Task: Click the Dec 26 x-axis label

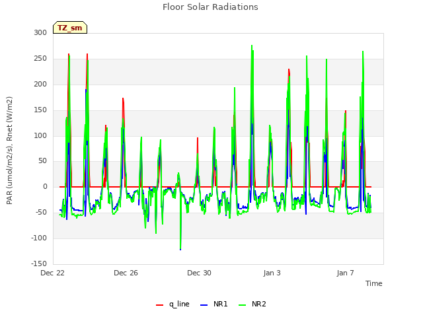Action: (126, 273)
